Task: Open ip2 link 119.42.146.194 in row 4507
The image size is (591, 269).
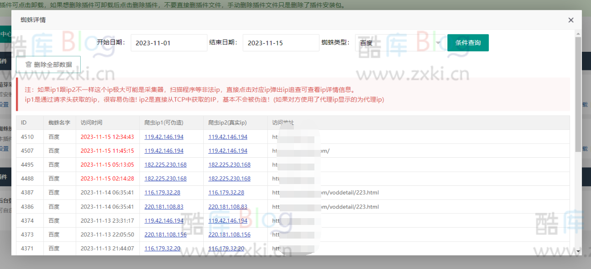Action: pyautogui.click(x=228, y=151)
